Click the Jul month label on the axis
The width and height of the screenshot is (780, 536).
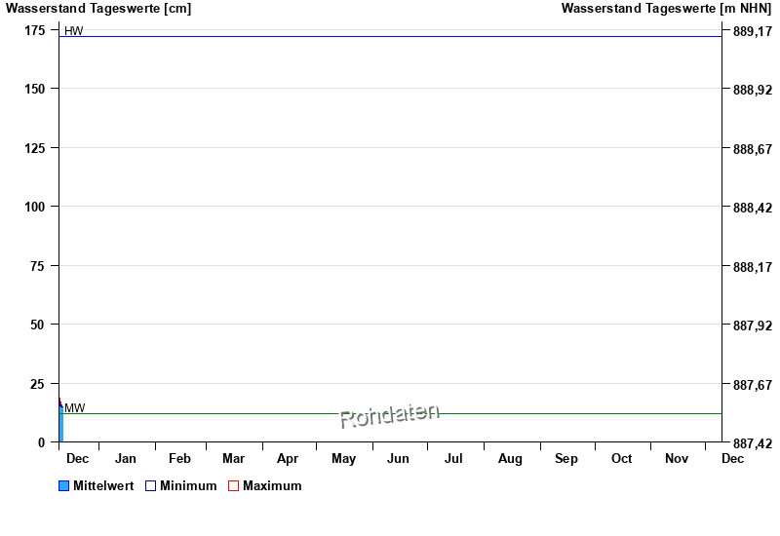(453, 459)
